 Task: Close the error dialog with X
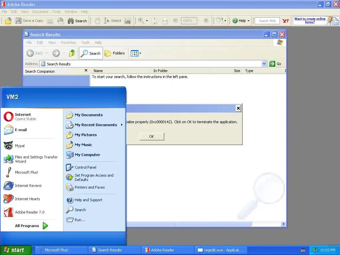pyautogui.click(x=238, y=108)
